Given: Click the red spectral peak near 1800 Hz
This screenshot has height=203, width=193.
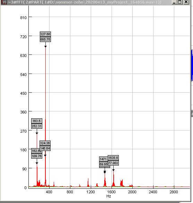Looking at the screenshot, I should pyautogui.click(x=122, y=183).
